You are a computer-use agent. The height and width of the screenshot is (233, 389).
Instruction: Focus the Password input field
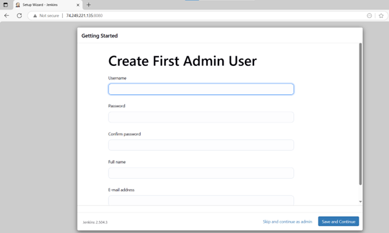[x=201, y=117]
